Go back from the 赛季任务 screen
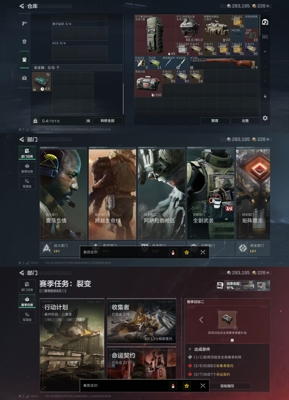 [x=21, y=273]
